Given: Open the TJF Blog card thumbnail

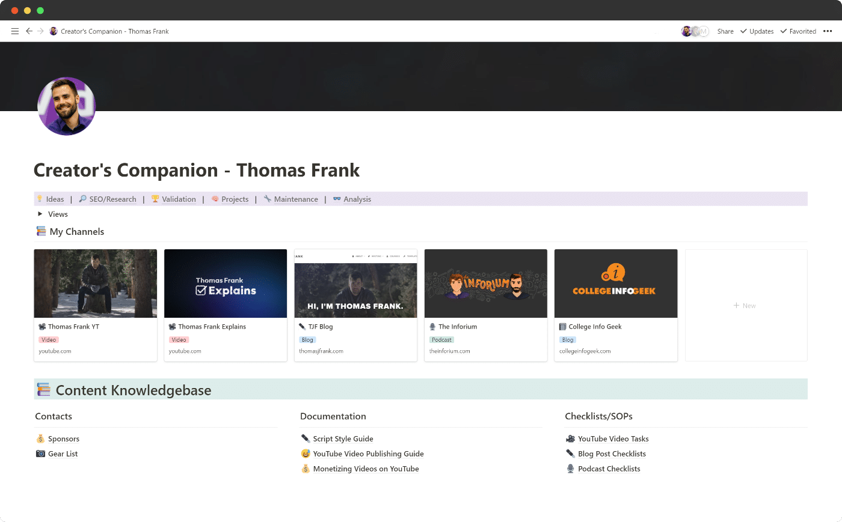Looking at the screenshot, I should pyautogui.click(x=355, y=284).
